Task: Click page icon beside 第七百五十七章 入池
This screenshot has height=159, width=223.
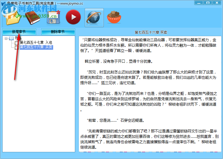Action: click(17, 43)
